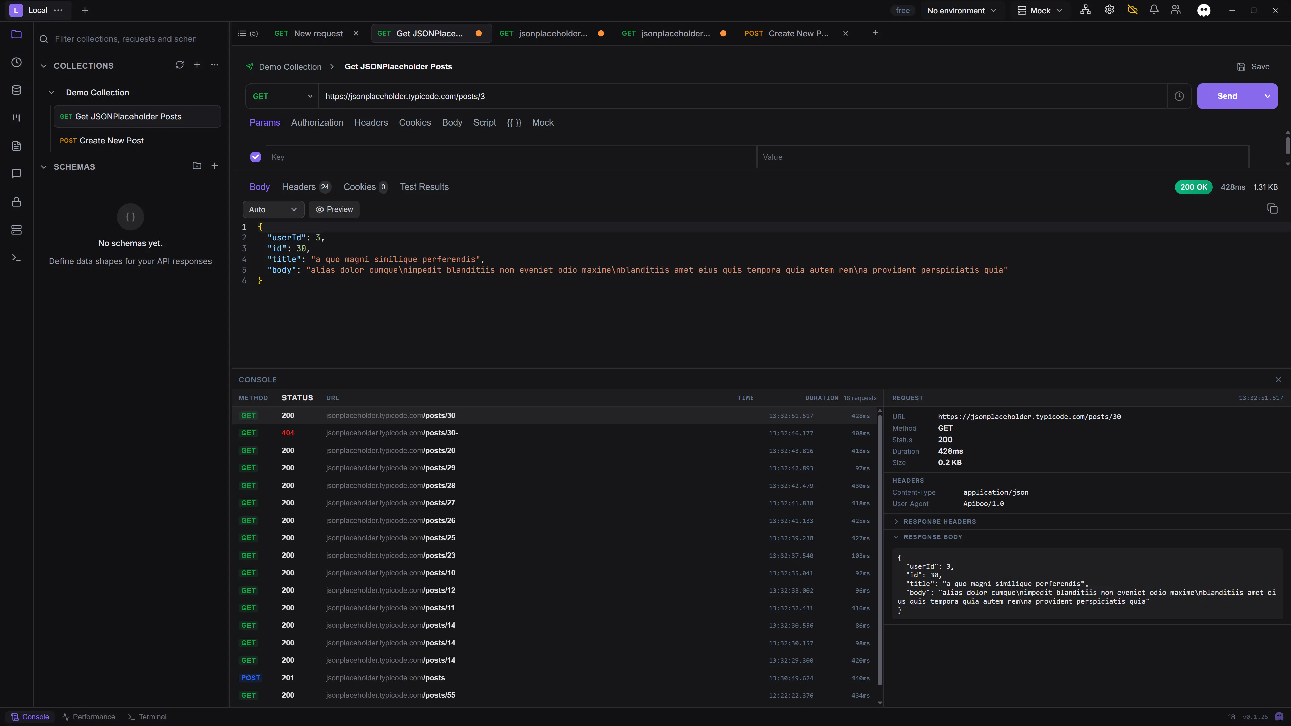Click Console in bottom bar
This screenshot has width=1291, height=726.
[30, 717]
